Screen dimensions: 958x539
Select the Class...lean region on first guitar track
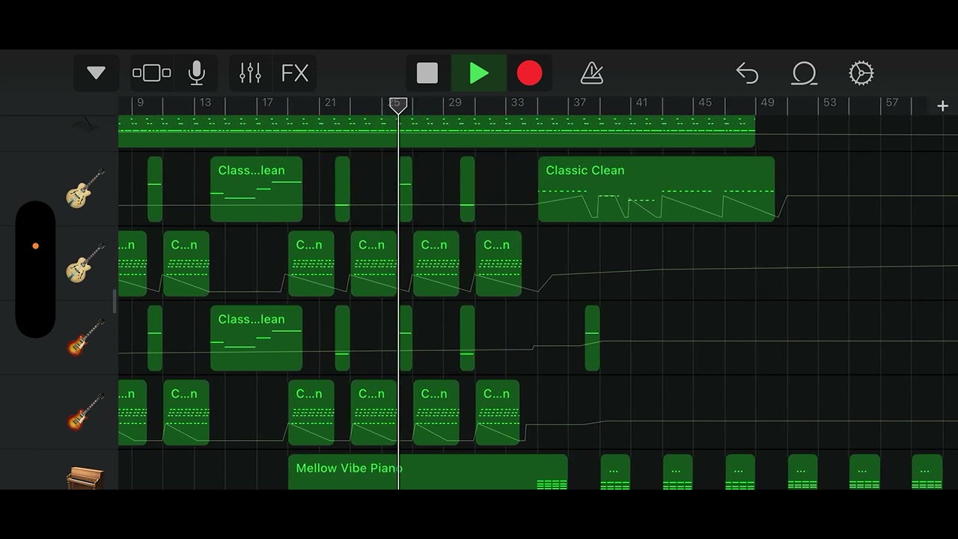tap(256, 189)
